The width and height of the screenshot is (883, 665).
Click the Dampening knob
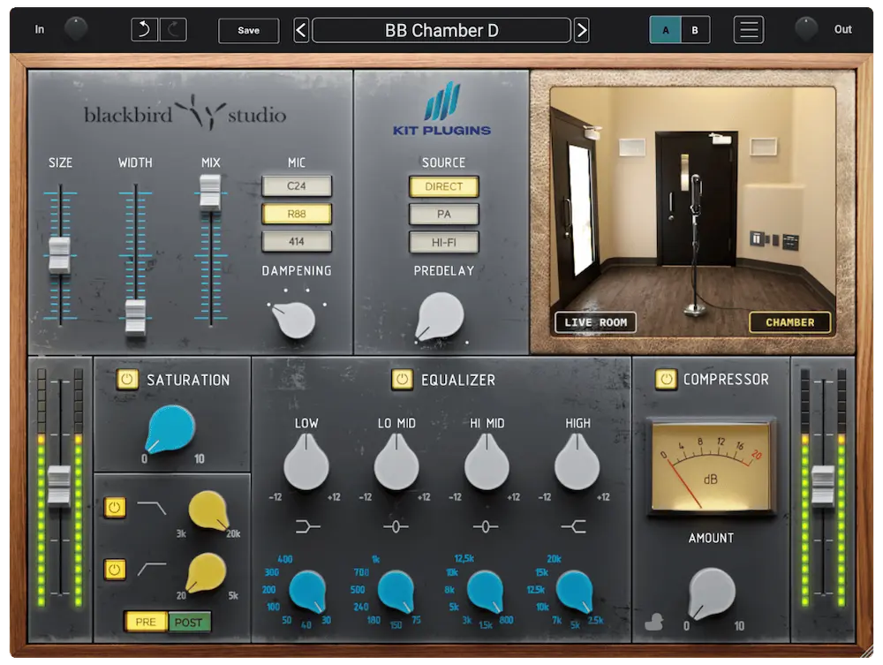(x=295, y=320)
